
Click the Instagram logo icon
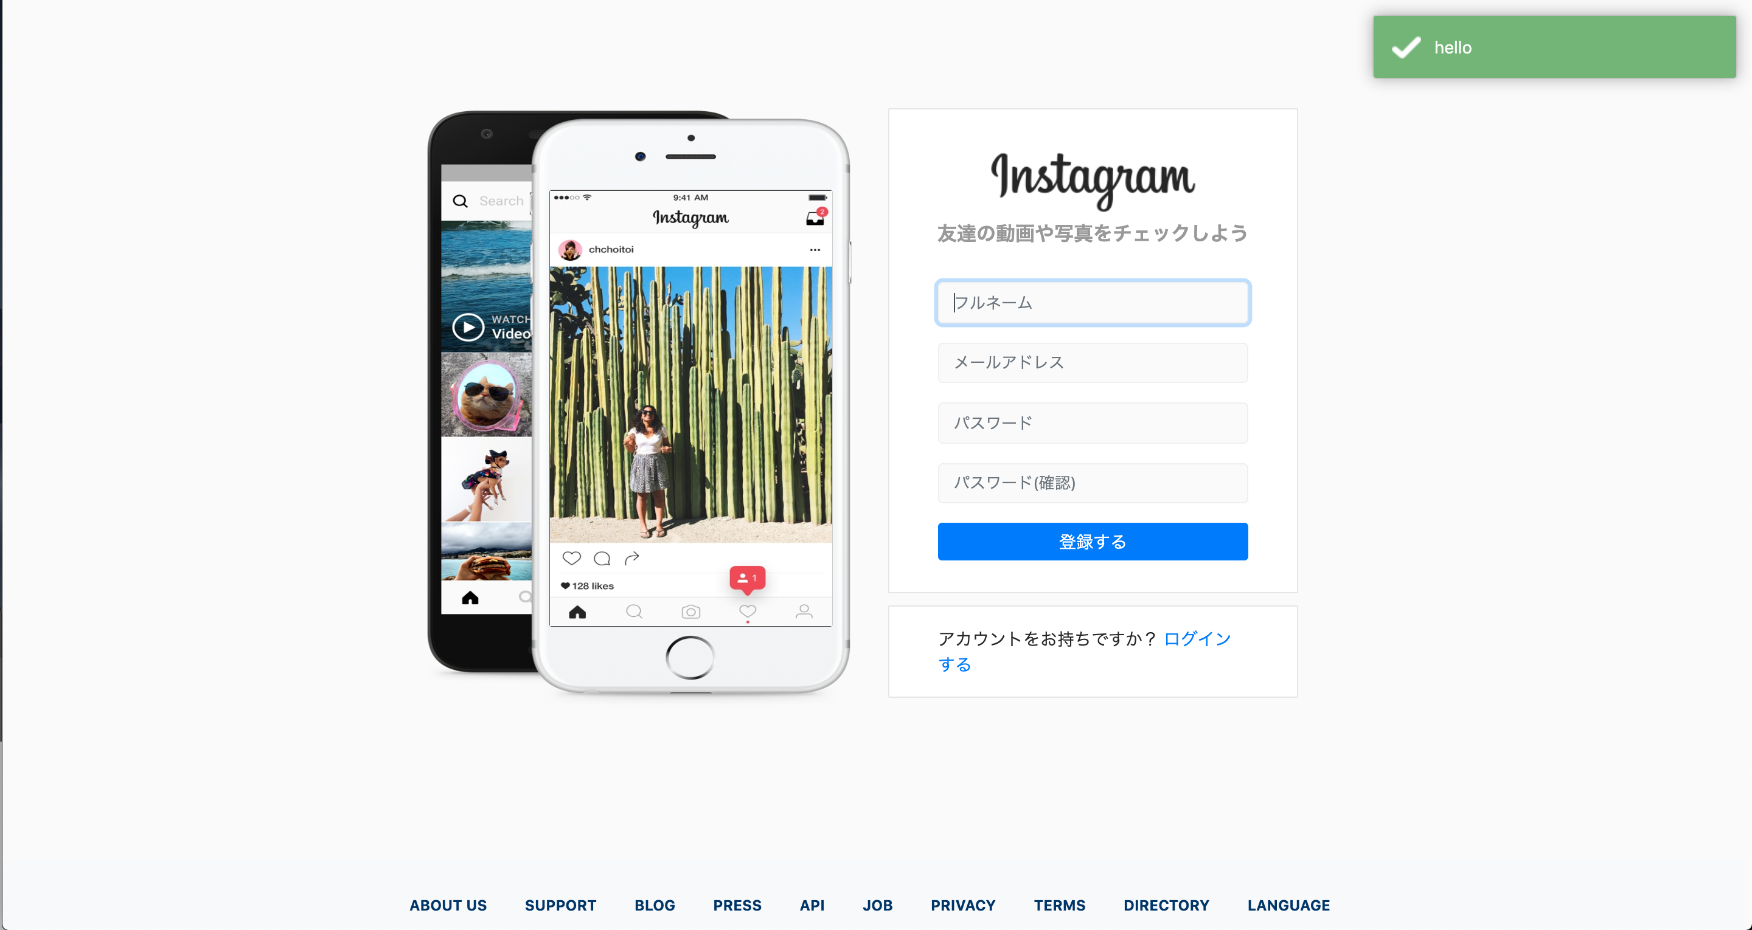pos(1093,178)
